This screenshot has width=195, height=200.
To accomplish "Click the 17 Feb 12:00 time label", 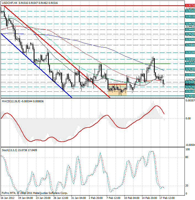I will [x=167, y=198].
